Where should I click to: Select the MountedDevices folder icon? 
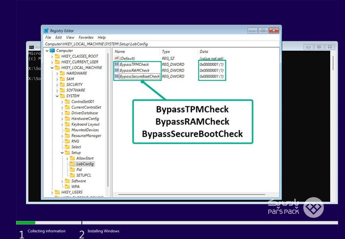(67, 130)
